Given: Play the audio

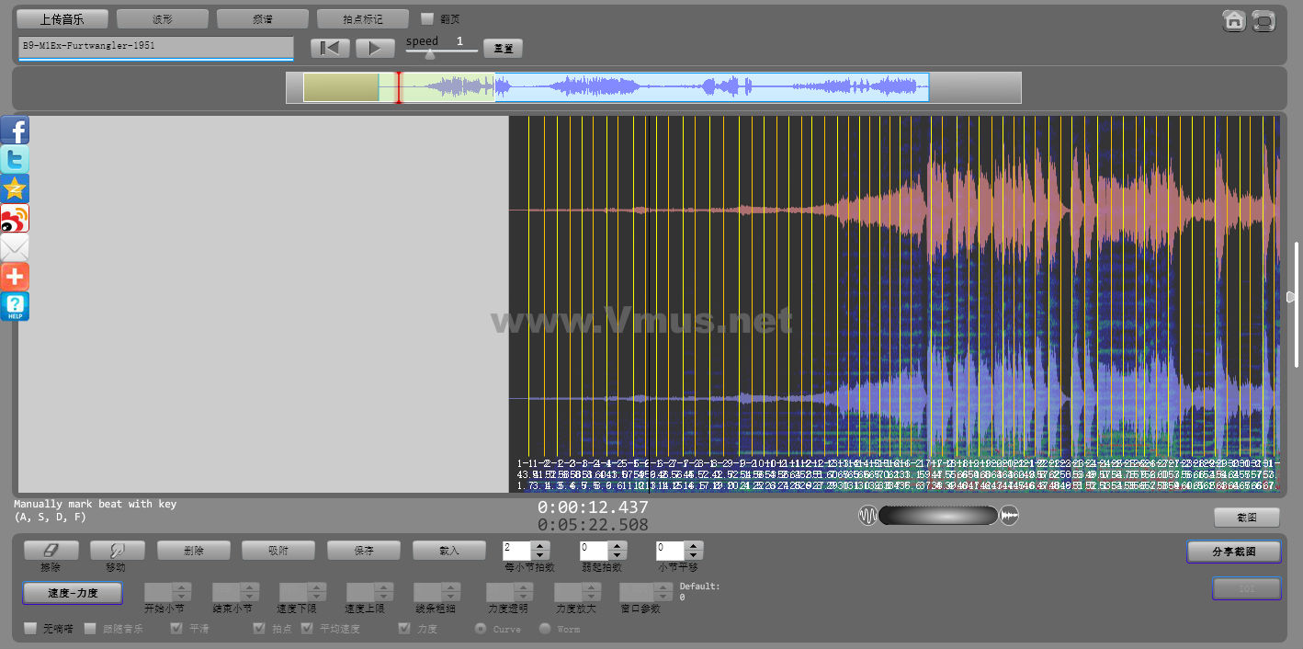Looking at the screenshot, I should tap(375, 48).
